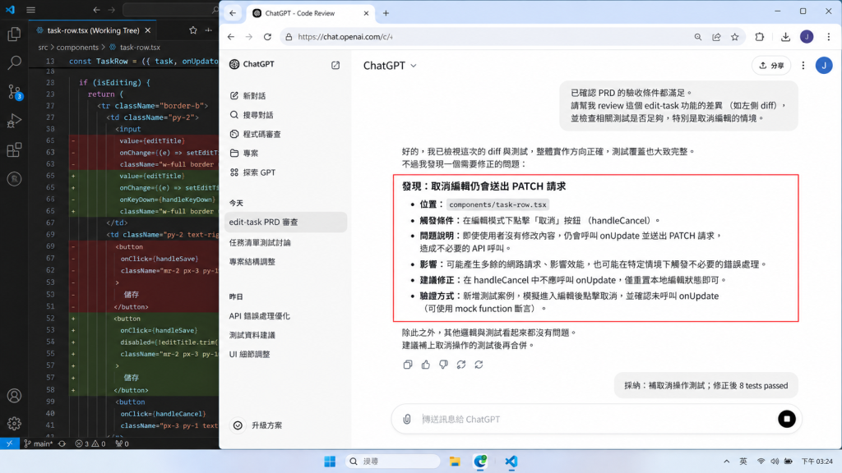Click the zoom magnifier in address bar
The height and width of the screenshot is (473, 842).
pyautogui.click(x=697, y=36)
